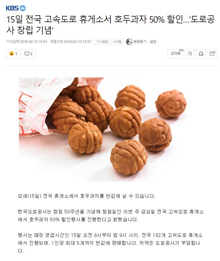Open 설정 settings link

coord(153,41)
